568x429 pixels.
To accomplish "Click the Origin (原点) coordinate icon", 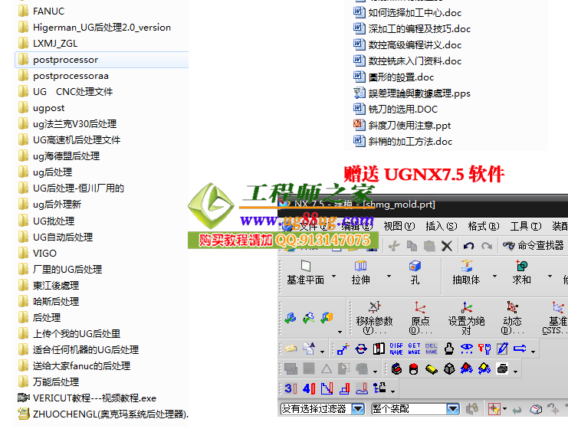I will point(420,318).
